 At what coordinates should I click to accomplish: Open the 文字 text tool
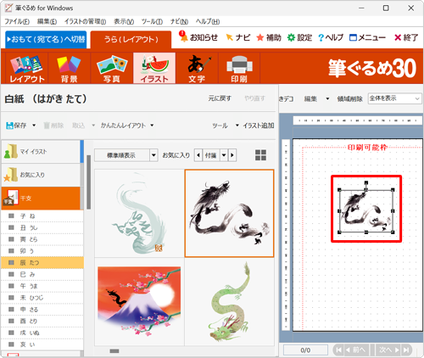(x=197, y=68)
